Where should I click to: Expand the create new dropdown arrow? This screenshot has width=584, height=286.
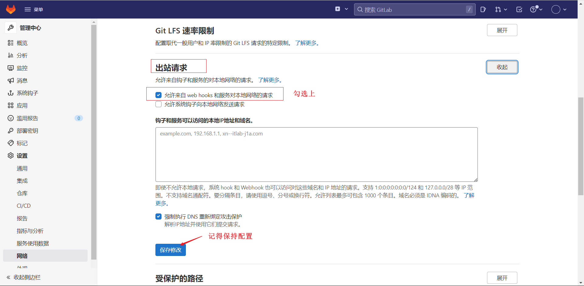click(x=346, y=9)
